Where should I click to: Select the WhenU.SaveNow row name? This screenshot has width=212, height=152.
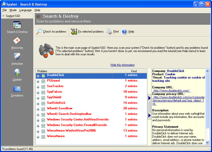(60, 108)
